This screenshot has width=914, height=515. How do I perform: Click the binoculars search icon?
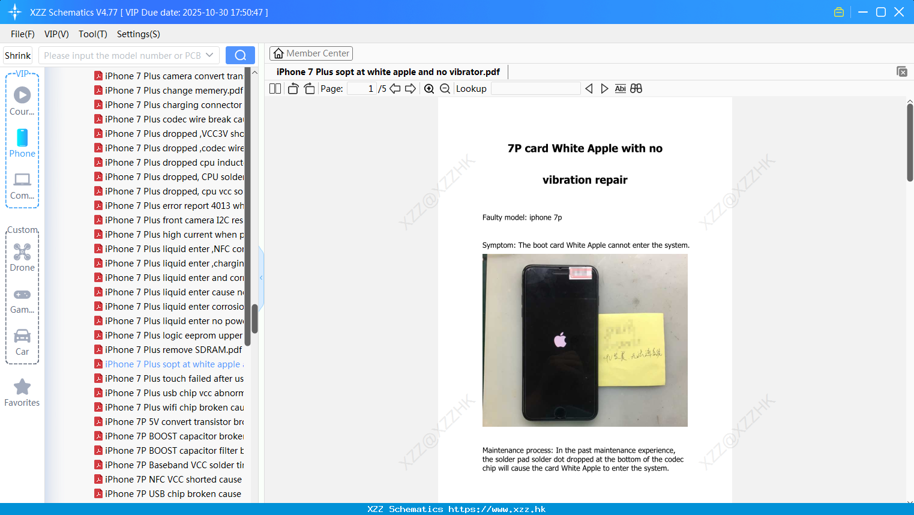[636, 89]
